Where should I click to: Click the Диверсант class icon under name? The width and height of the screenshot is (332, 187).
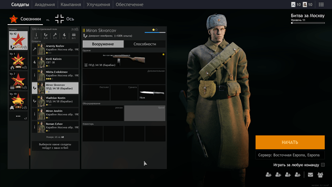(85, 36)
